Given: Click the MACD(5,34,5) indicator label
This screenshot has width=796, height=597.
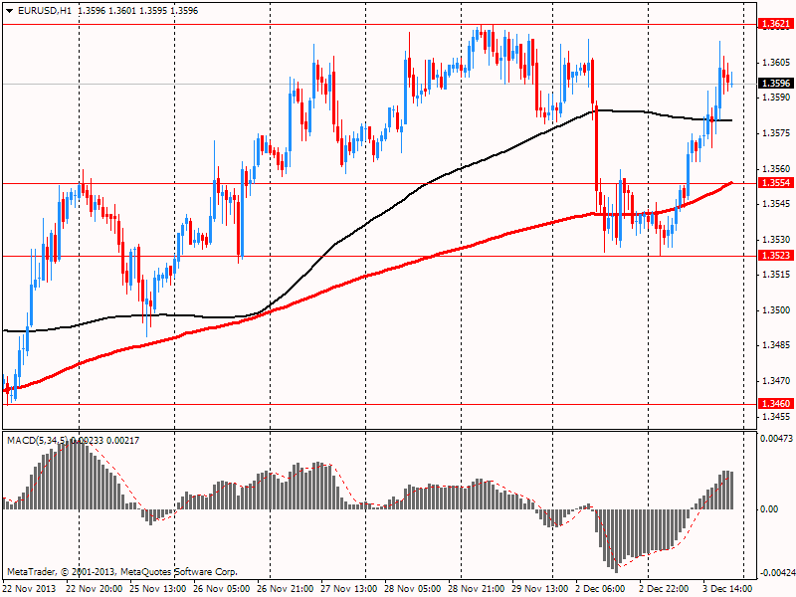Looking at the screenshot, I should pyautogui.click(x=38, y=440).
